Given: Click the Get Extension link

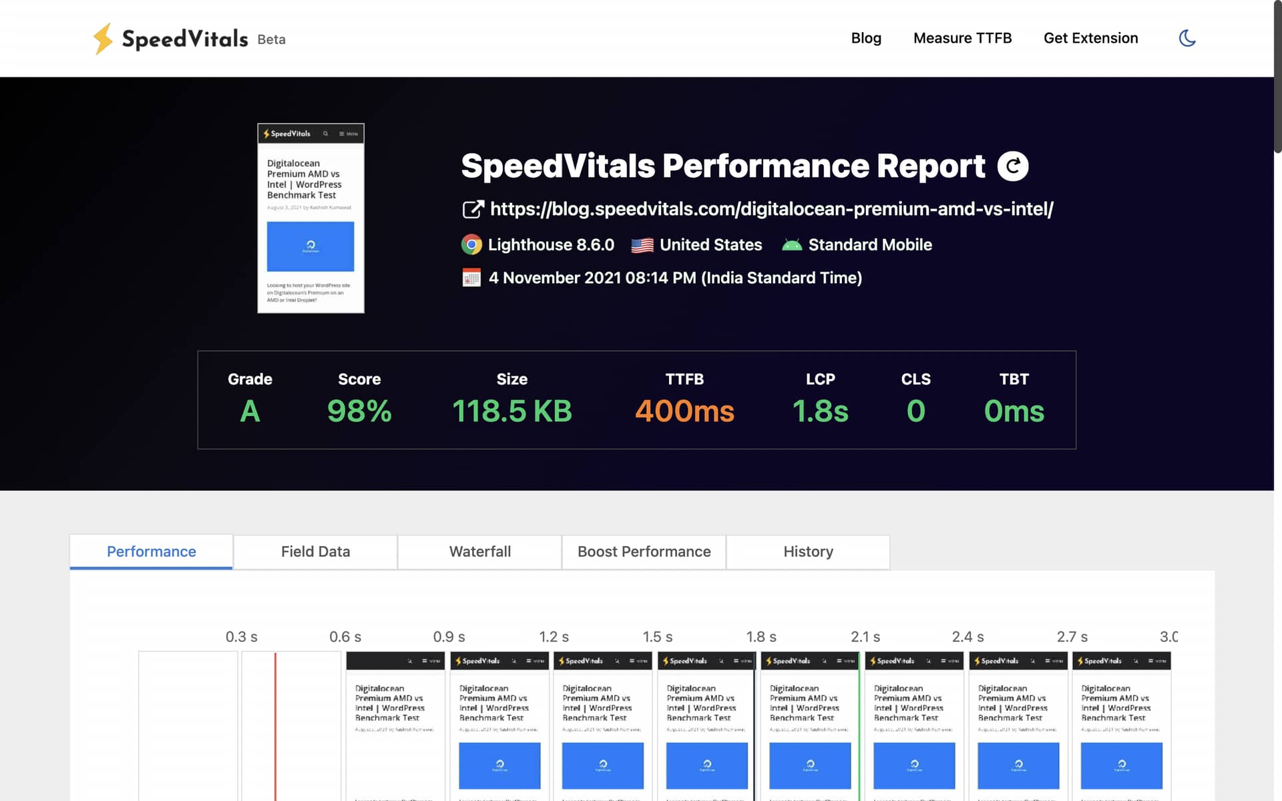Looking at the screenshot, I should click(x=1090, y=38).
